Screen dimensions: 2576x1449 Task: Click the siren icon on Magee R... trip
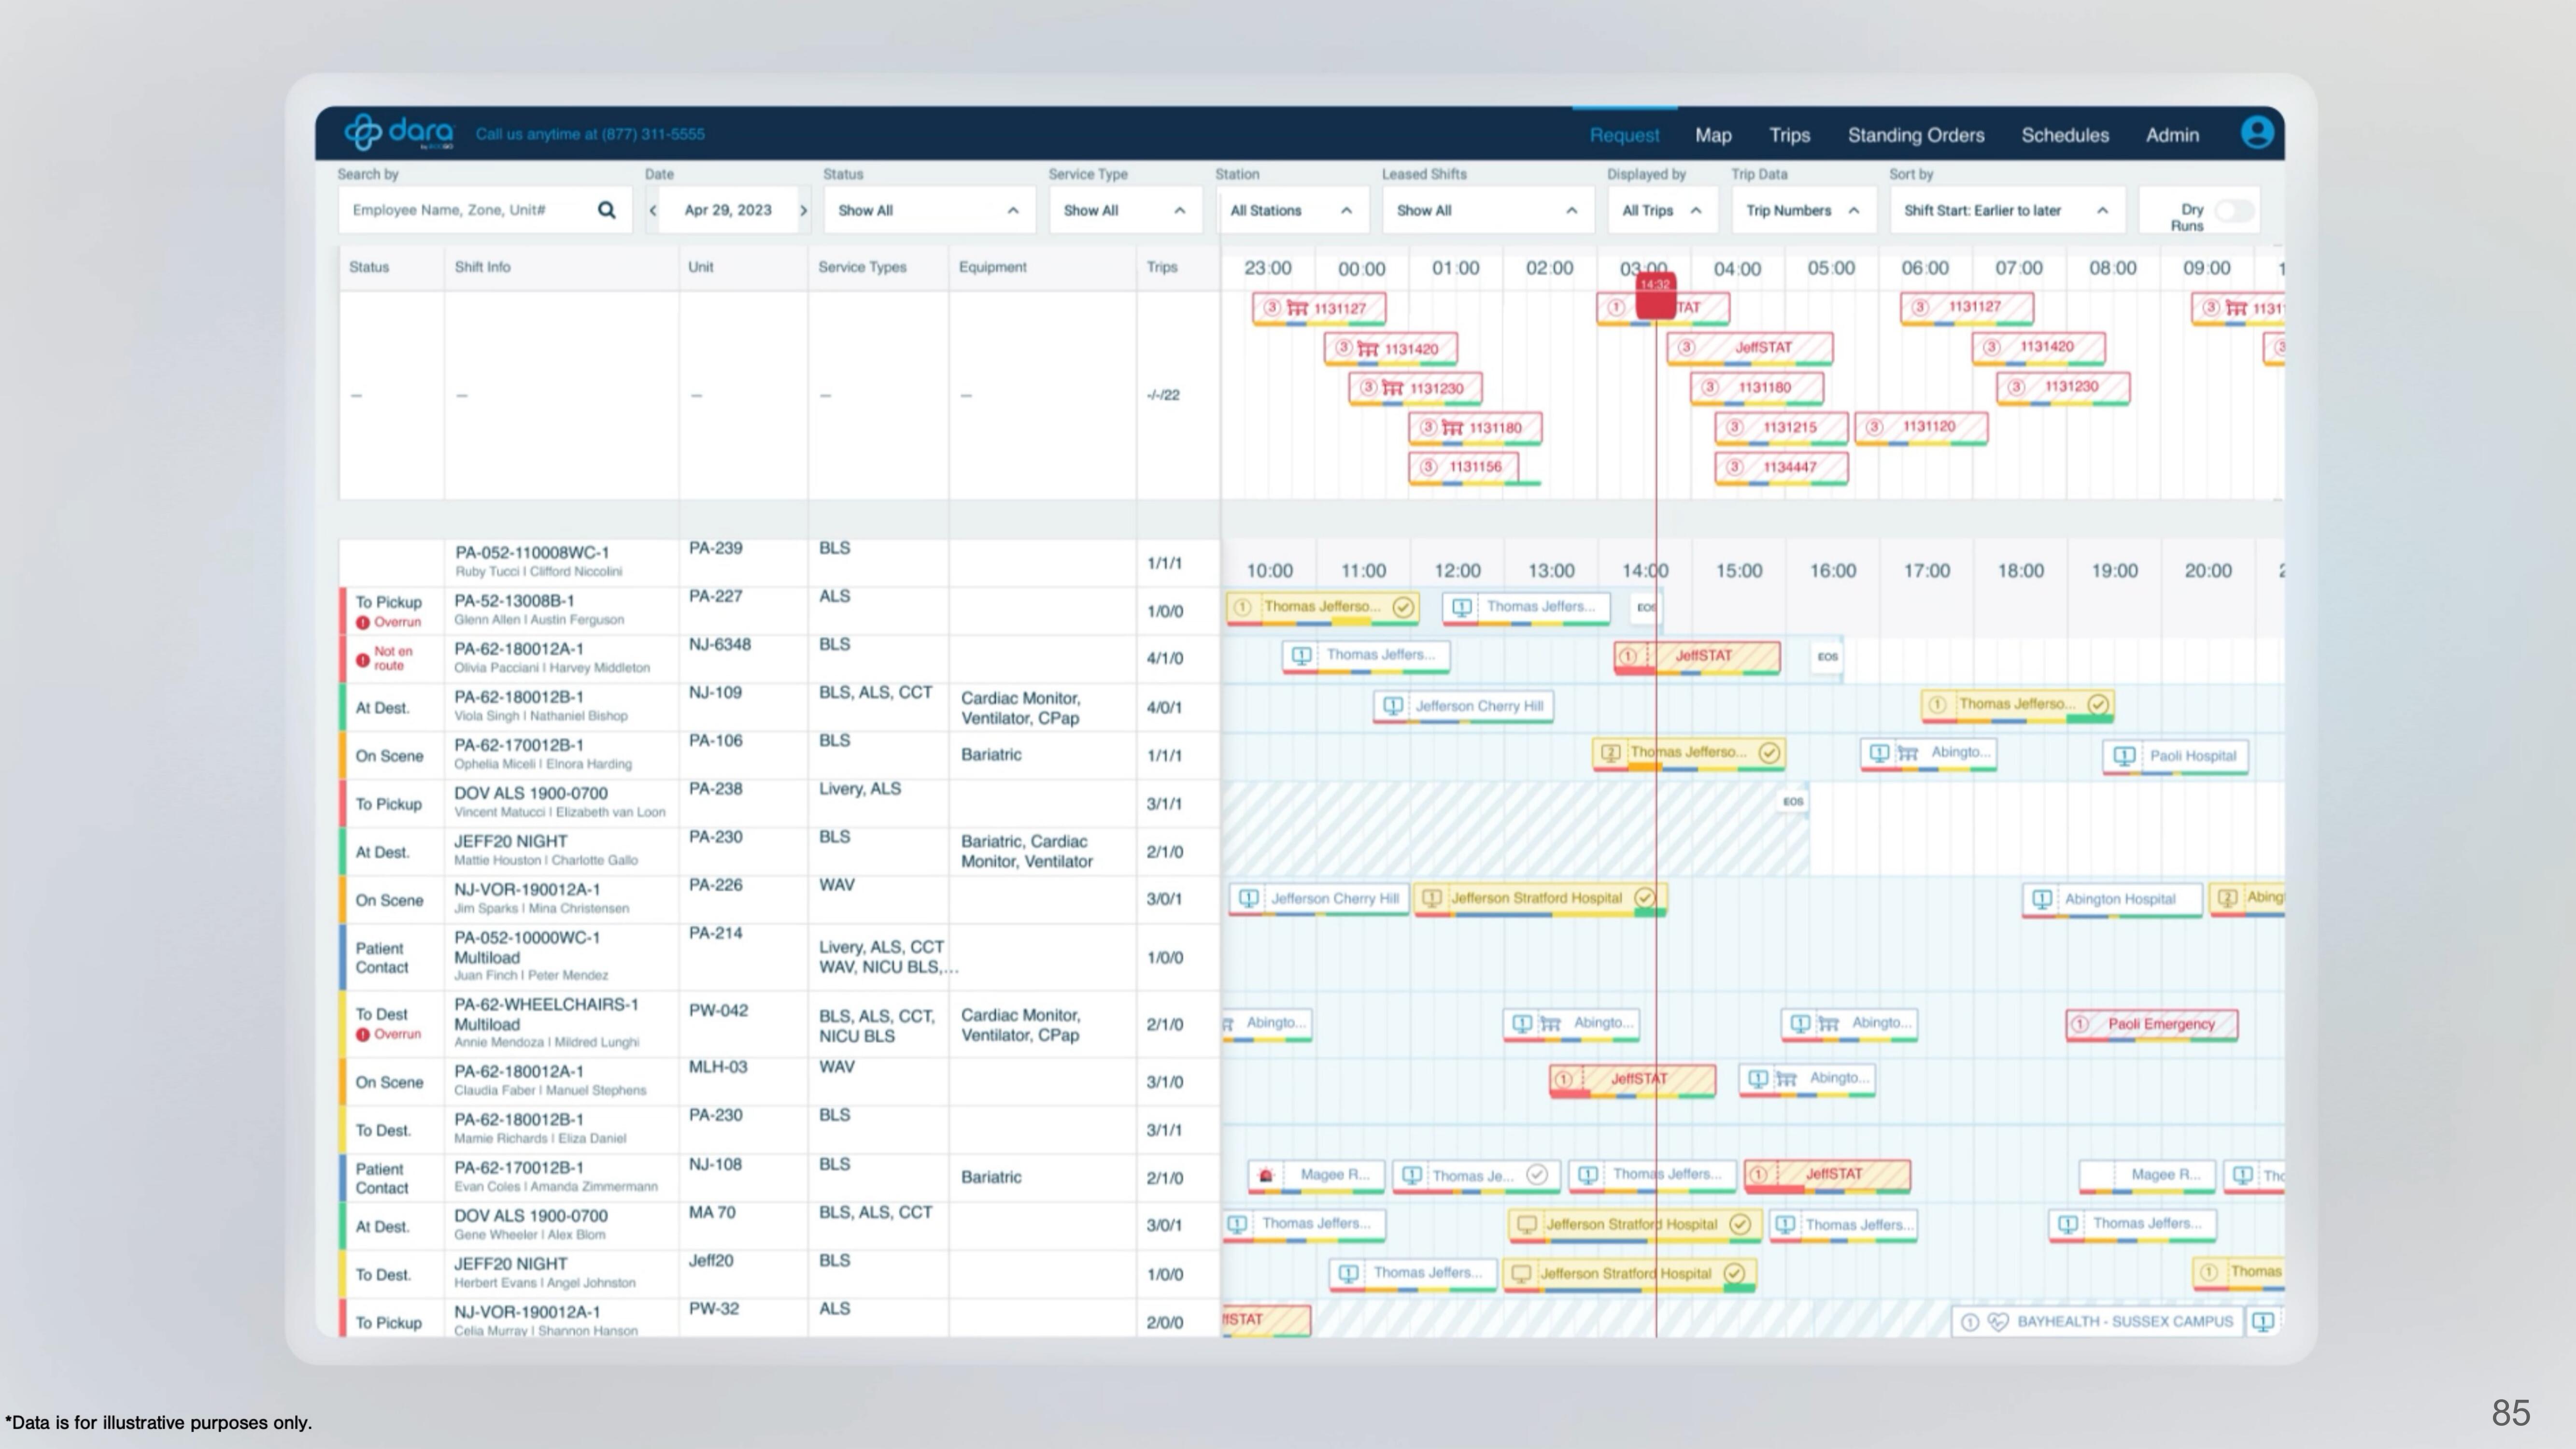(x=1266, y=1175)
